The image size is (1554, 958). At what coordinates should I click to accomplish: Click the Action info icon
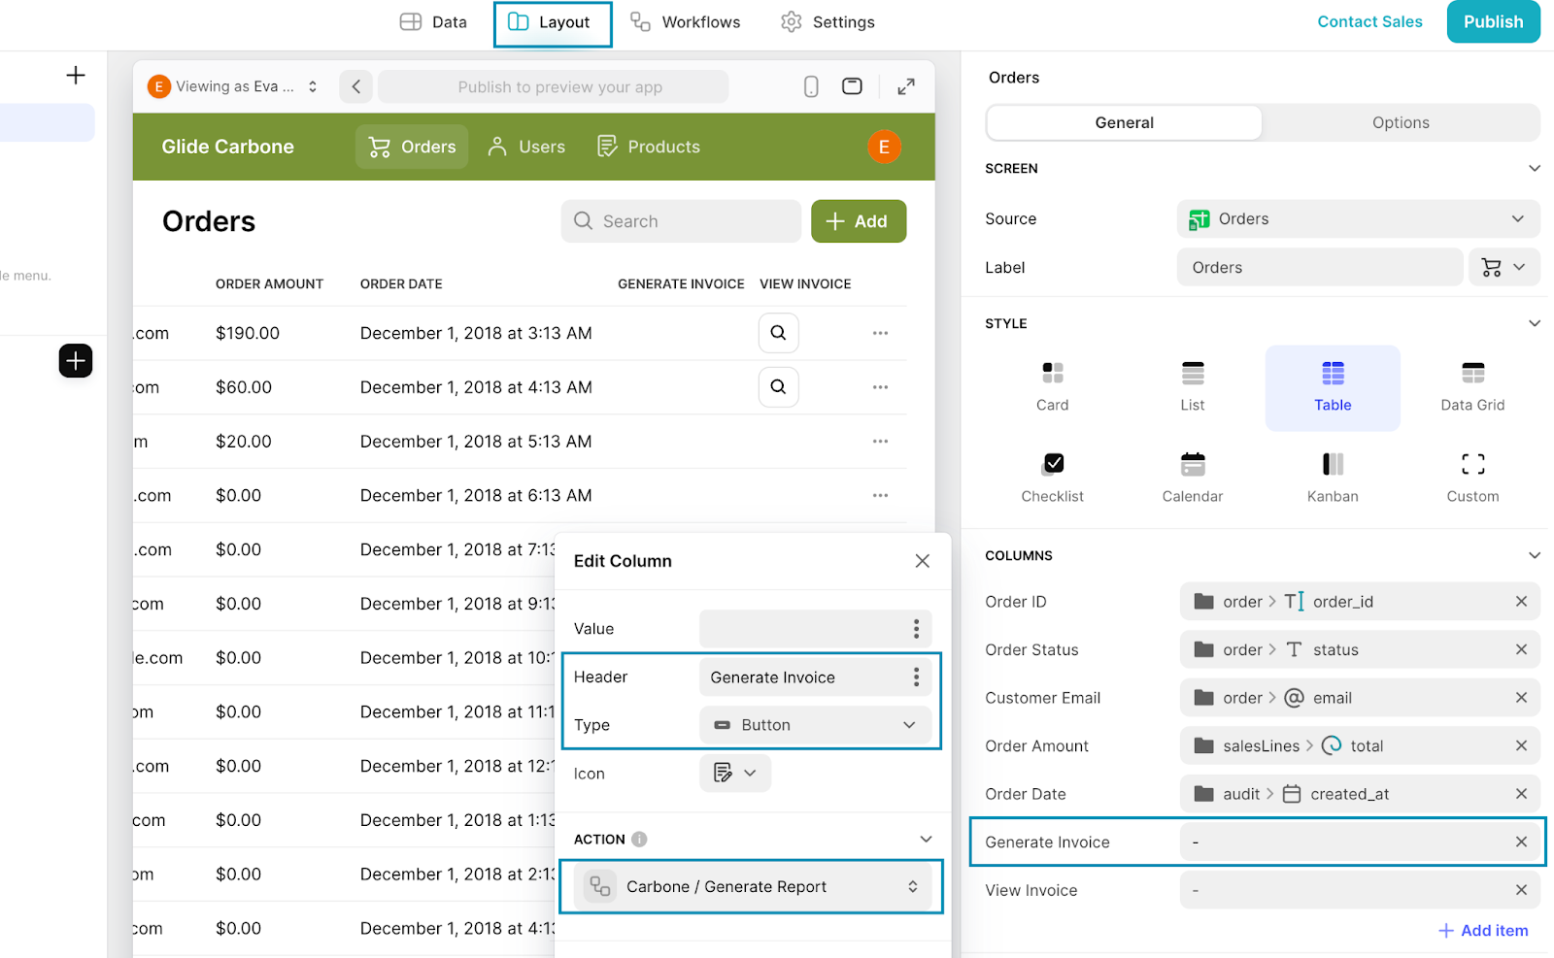click(x=639, y=840)
